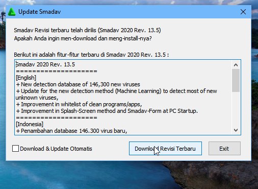258x189 pixels.
Task: Click "Berikut ini adalah fitur-fitur terbaru" label
Action: click(91, 55)
